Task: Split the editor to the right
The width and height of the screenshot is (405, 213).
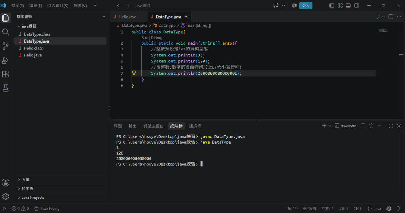Action: (x=391, y=17)
